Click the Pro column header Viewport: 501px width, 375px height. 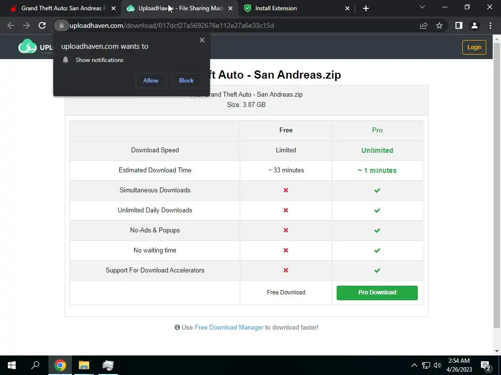[377, 130]
